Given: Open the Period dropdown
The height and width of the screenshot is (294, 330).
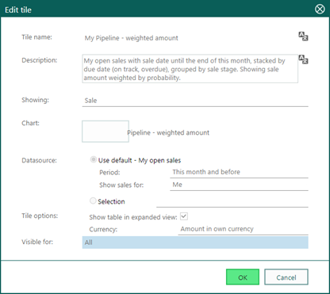Looking at the screenshot, I should click(x=239, y=172).
